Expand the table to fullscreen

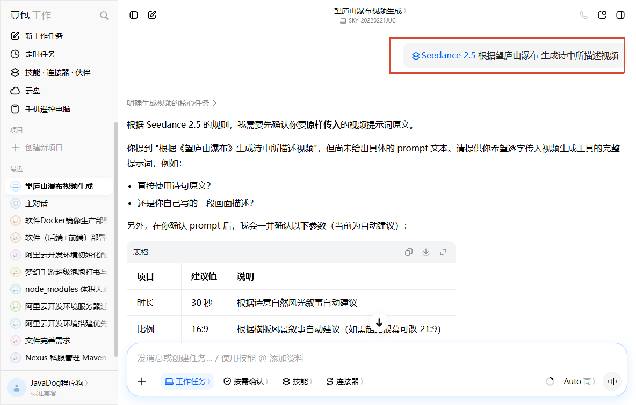coord(443,252)
